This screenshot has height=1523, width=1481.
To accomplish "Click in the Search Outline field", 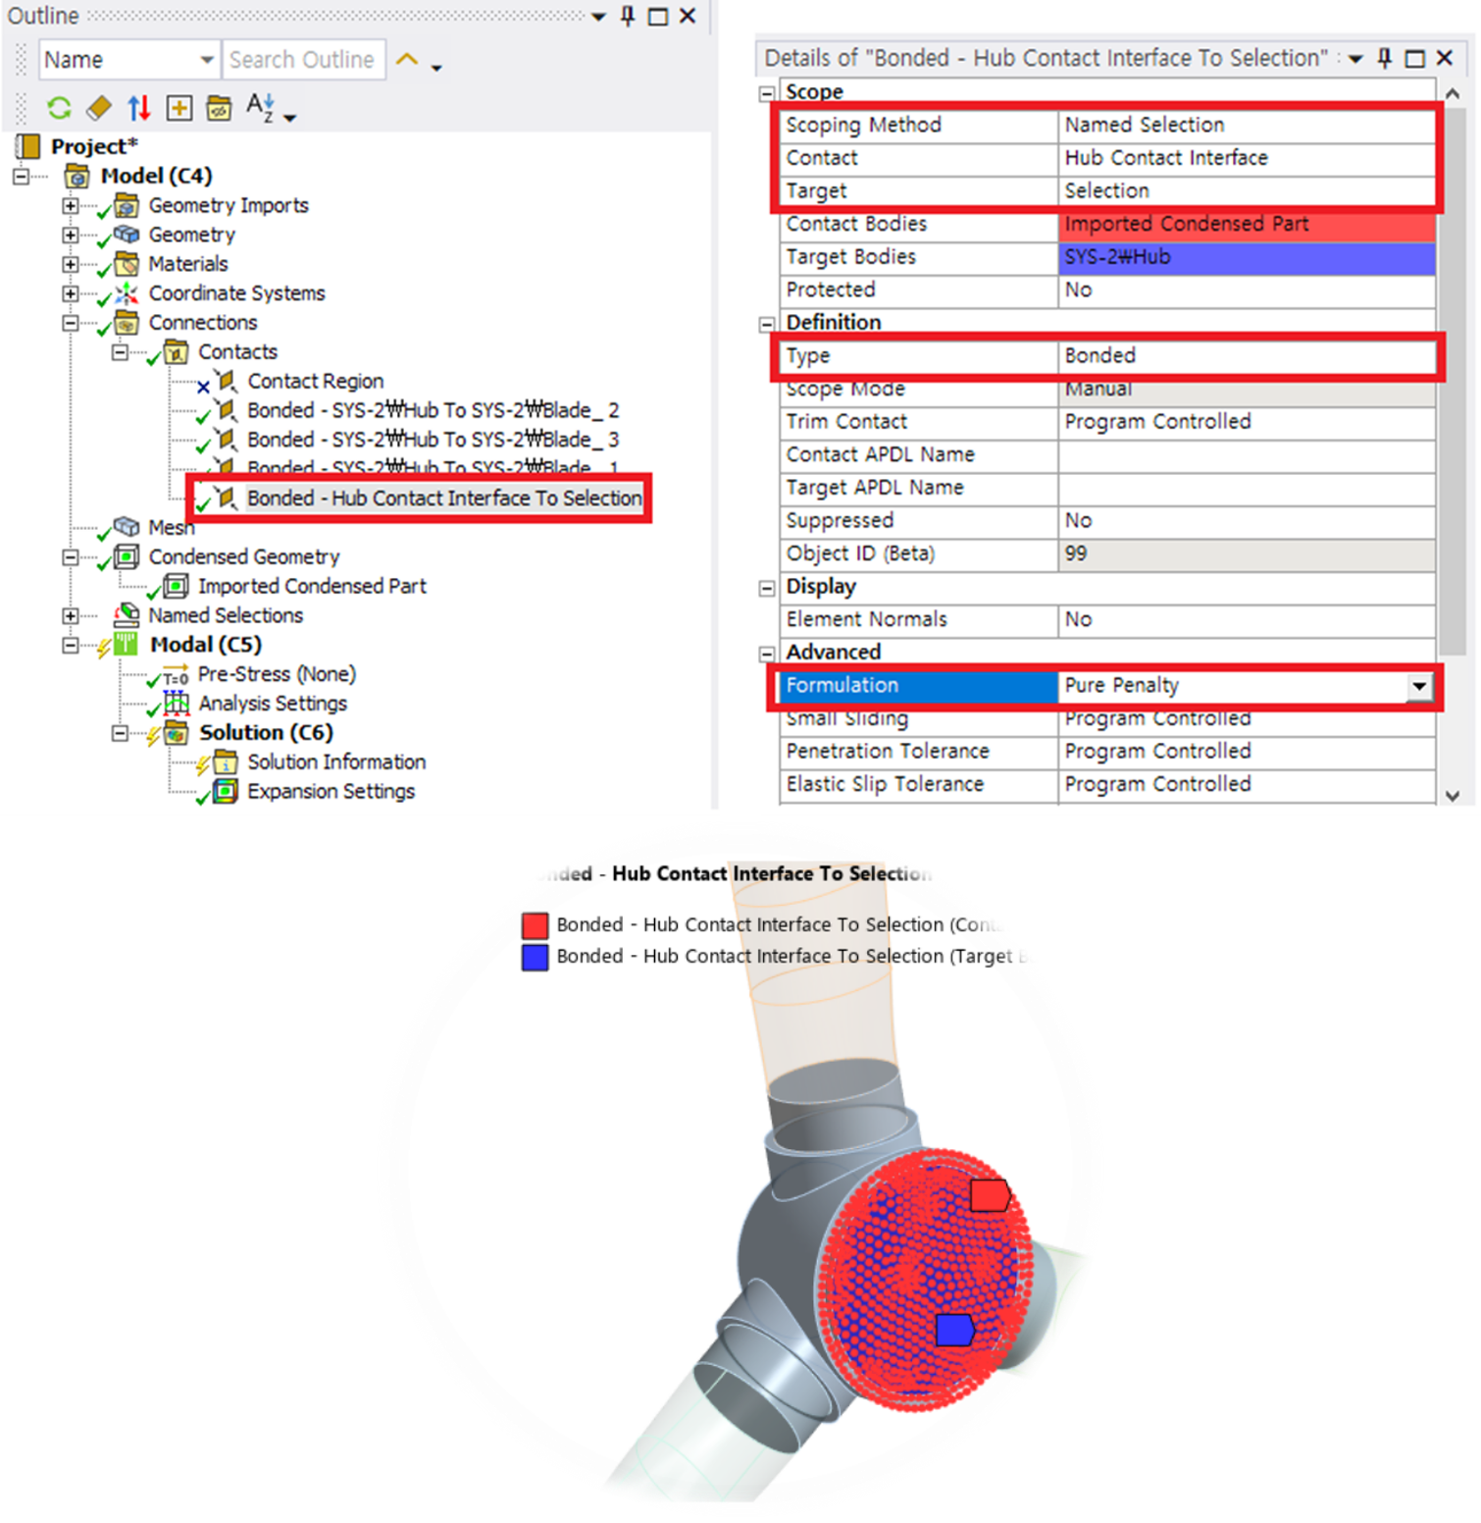I will [x=302, y=60].
